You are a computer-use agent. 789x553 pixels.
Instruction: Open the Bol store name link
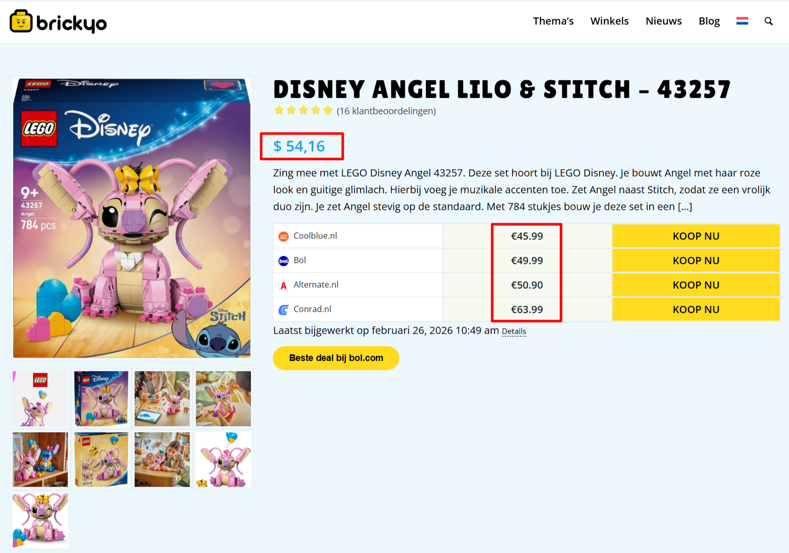[x=300, y=260]
